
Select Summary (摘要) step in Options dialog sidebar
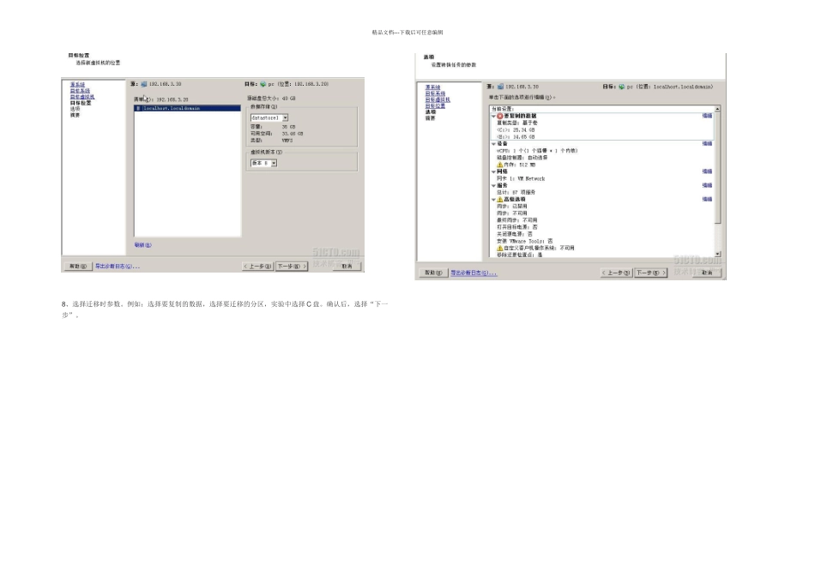point(431,118)
